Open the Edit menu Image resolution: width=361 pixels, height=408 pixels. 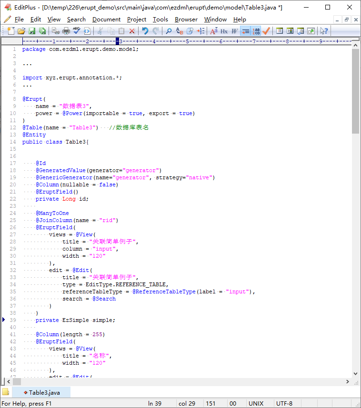click(x=36, y=19)
